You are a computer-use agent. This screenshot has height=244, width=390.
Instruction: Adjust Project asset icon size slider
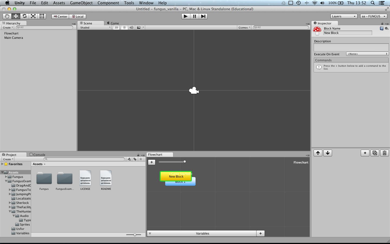134,235
